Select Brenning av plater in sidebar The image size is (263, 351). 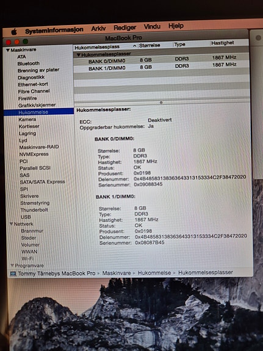(x=38, y=70)
